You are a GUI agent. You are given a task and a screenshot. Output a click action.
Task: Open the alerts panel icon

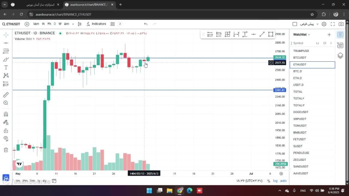340,45
